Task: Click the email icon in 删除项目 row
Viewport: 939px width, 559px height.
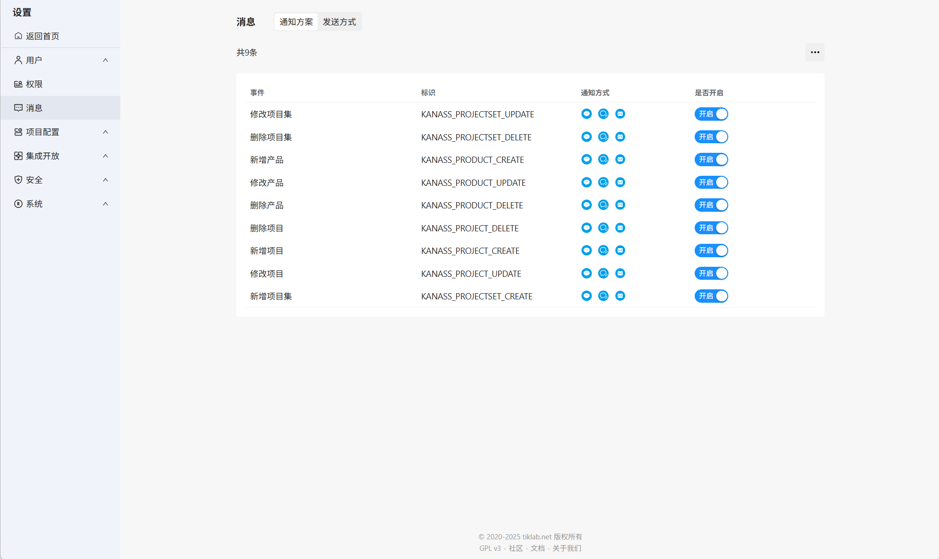Action: click(x=620, y=228)
